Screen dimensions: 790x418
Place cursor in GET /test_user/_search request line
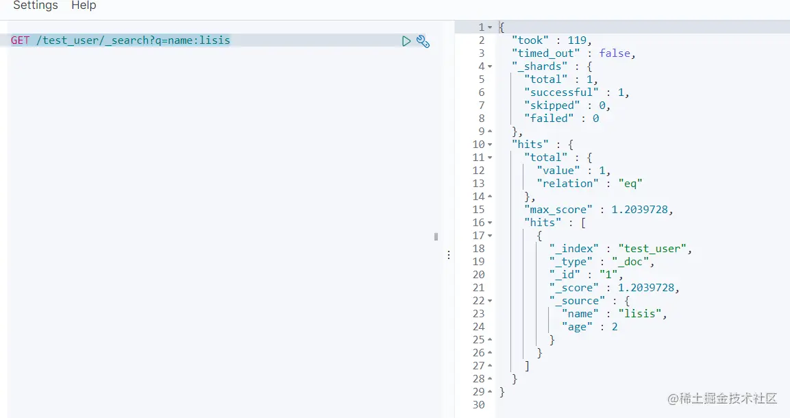[121, 40]
